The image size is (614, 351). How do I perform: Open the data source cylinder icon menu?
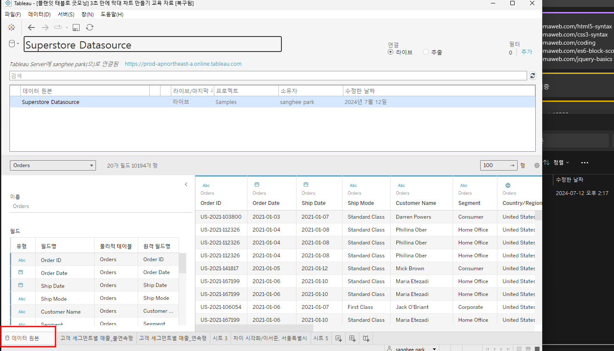click(14, 43)
